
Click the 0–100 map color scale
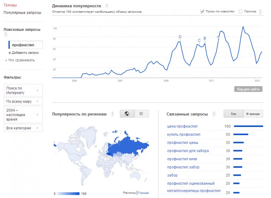coord(68,193)
